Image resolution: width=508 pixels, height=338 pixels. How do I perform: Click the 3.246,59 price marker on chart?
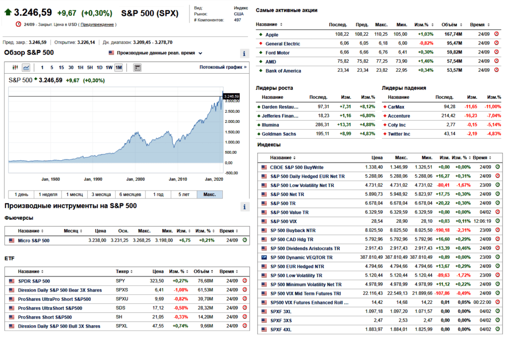(x=232, y=96)
